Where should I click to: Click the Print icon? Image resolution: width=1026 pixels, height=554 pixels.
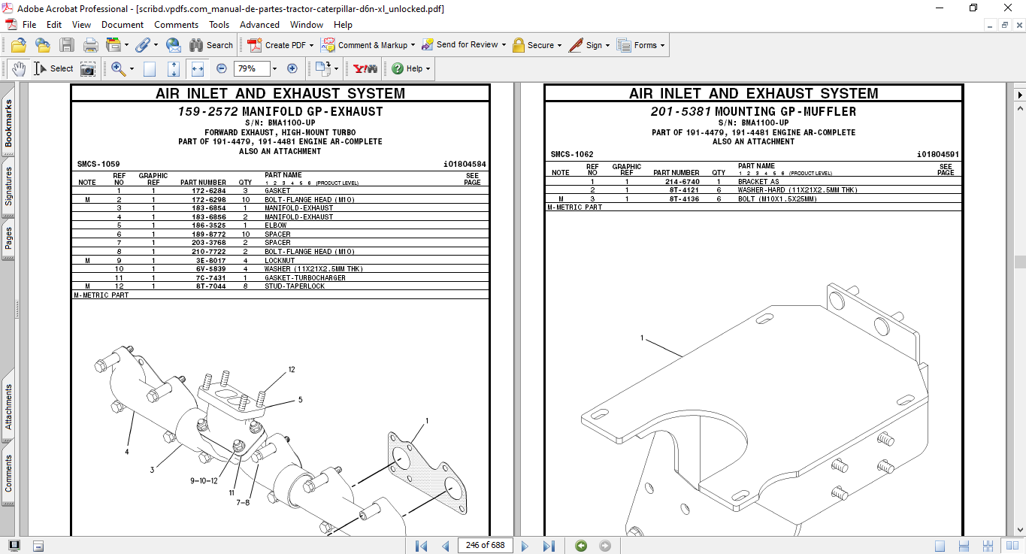[x=91, y=45]
